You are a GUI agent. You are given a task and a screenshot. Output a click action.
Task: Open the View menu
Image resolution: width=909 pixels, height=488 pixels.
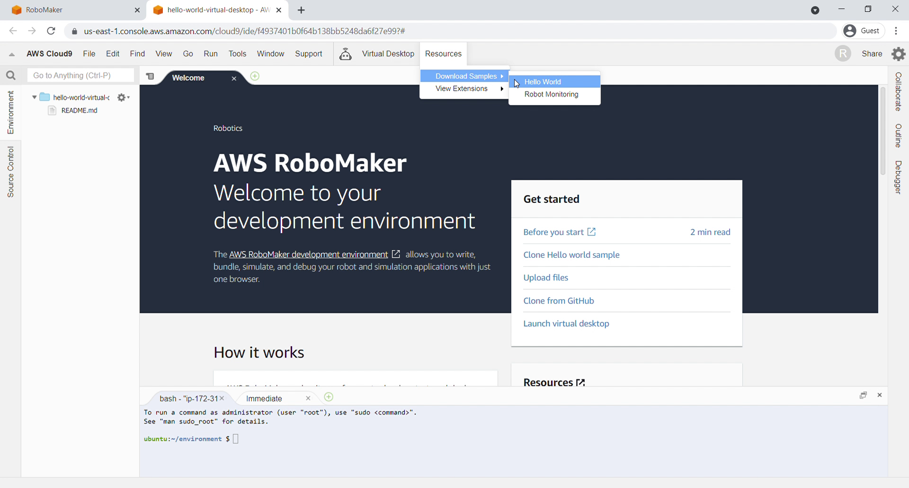(164, 54)
